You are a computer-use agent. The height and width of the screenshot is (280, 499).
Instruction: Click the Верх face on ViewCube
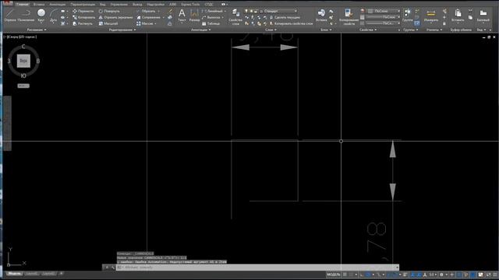pyautogui.click(x=23, y=61)
